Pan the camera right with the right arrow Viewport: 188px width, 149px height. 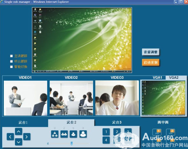coord(27,137)
